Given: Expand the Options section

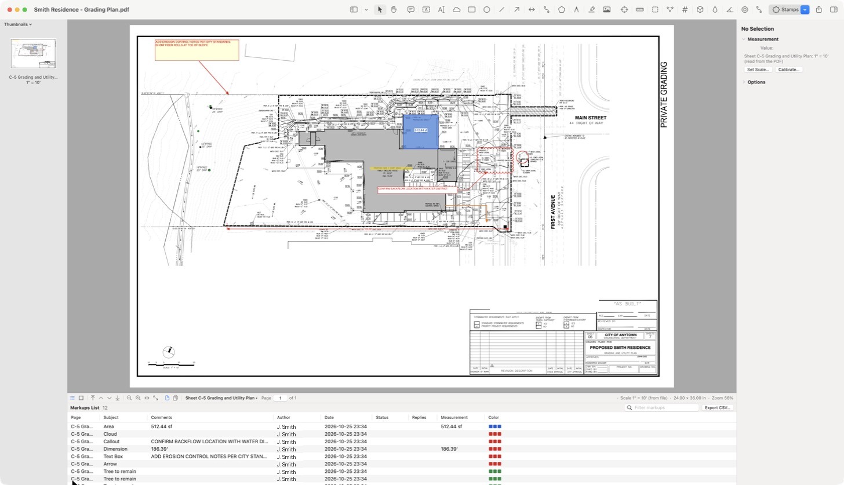Looking at the screenshot, I should coord(744,82).
